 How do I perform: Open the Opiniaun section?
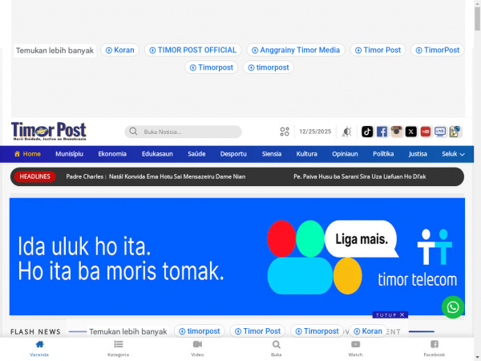[x=345, y=154]
